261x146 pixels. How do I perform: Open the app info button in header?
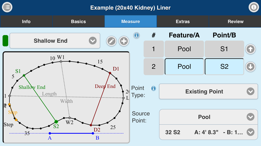254,7
